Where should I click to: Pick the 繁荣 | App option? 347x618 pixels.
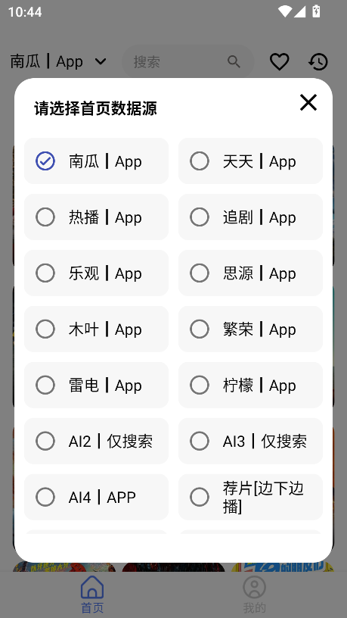(251, 329)
